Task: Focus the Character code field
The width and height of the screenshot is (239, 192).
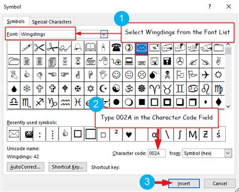Action: pyautogui.click(x=157, y=153)
